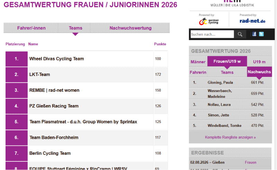The height and width of the screenshot is (170, 277).
Task: Click Gloning, Paula in sidebar ranking
Action: (220, 83)
